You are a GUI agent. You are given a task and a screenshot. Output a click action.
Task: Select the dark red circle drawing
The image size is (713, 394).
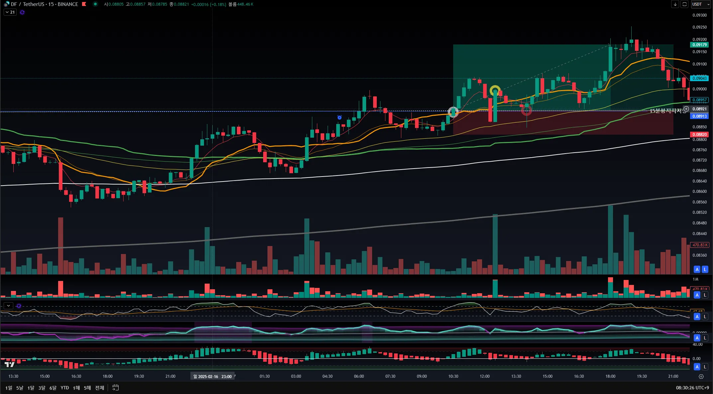(x=527, y=110)
